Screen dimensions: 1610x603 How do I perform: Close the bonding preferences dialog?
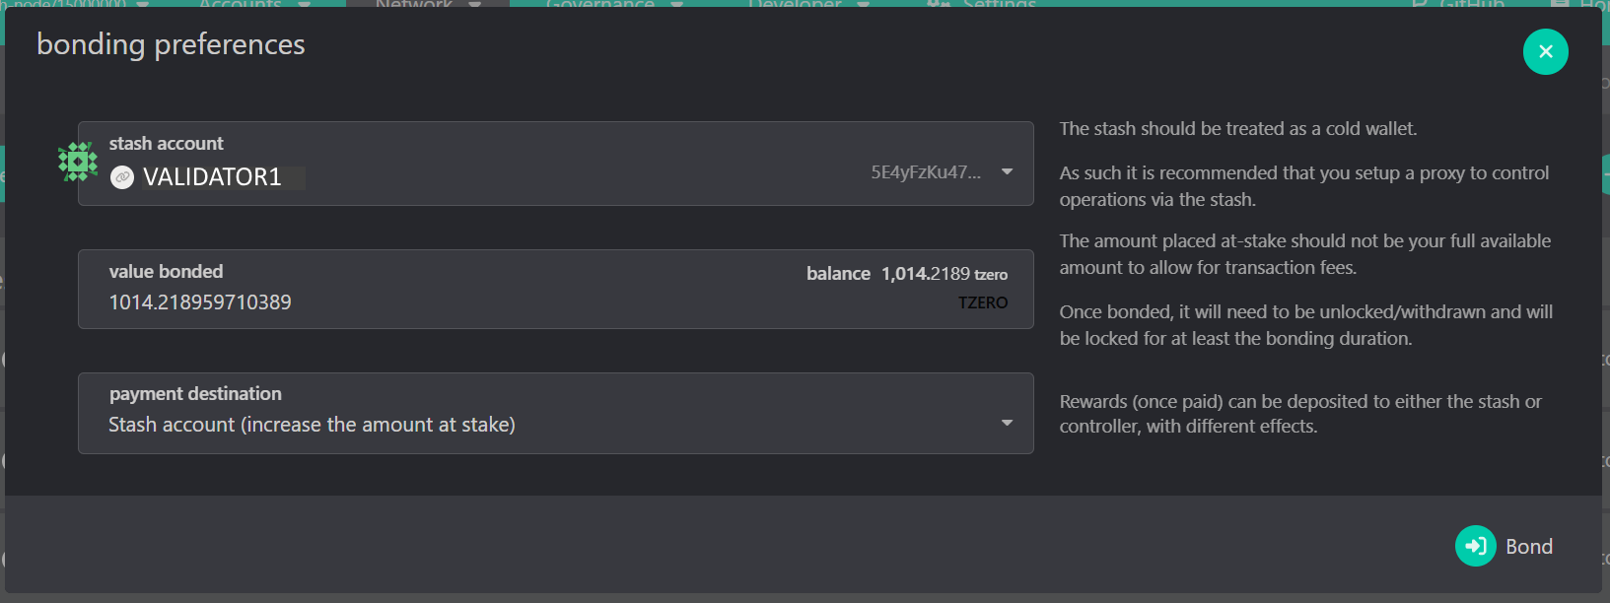pos(1545,51)
